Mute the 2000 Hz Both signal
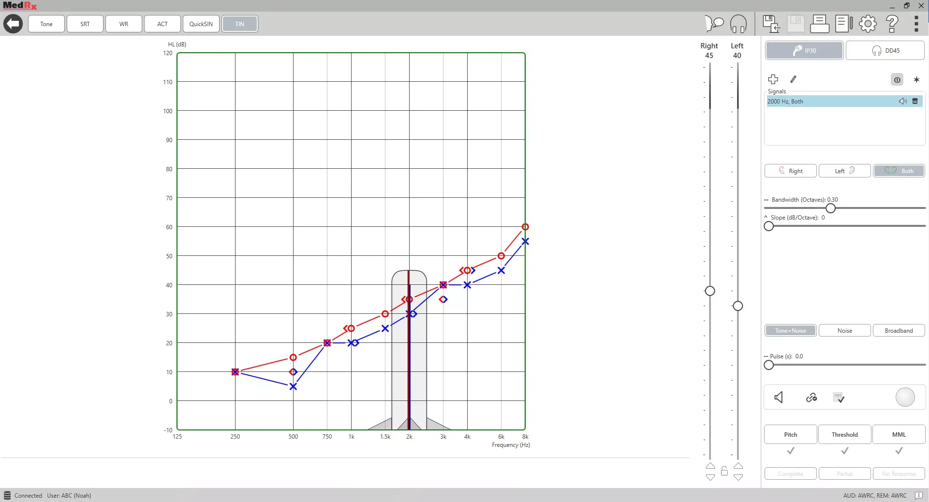Viewport: 929px width, 502px height. tap(902, 101)
